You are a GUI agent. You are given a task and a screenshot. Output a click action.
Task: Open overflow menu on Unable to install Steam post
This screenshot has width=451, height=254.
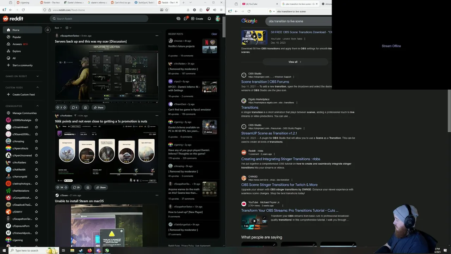click(x=157, y=195)
